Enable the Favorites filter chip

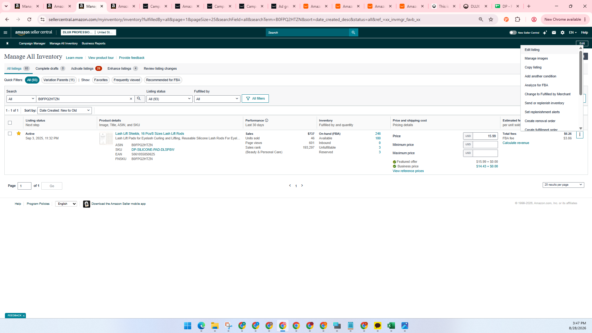point(101,80)
